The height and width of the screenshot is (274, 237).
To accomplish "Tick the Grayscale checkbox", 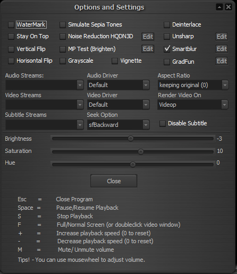I will [x=63, y=61].
